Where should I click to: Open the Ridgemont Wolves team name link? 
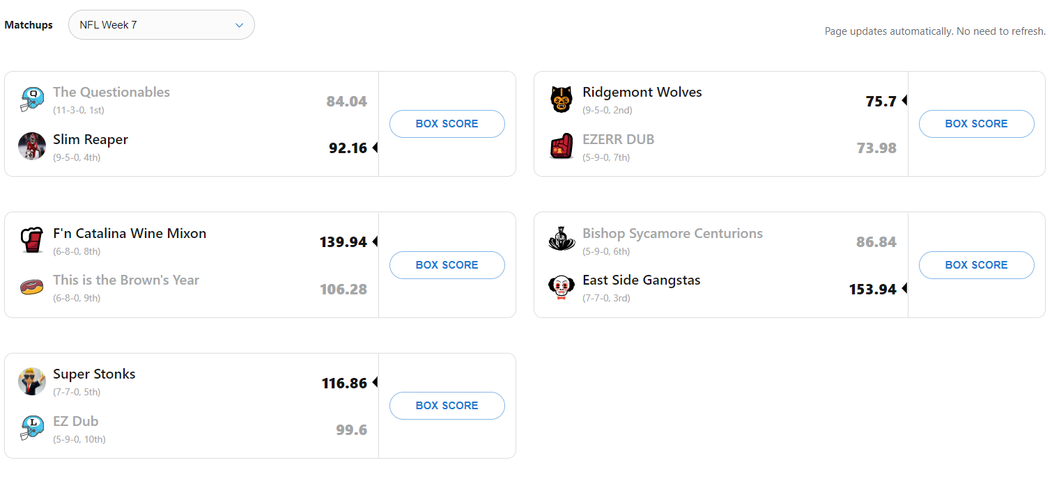(642, 93)
